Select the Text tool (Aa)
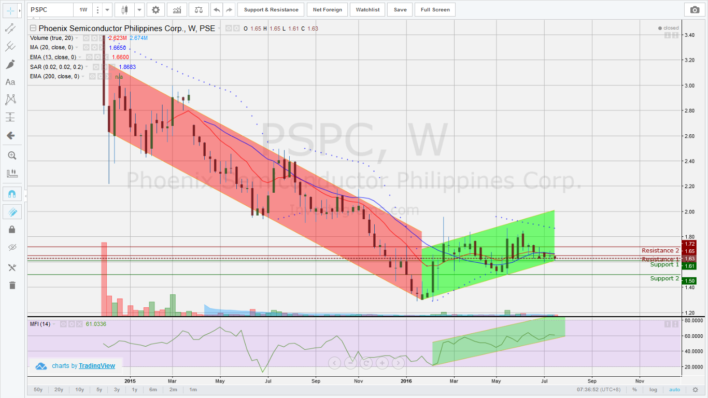This screenshot has width=708, height=398. point(10,82)
